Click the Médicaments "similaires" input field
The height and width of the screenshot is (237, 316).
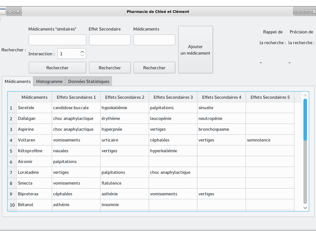click(57, 39)
